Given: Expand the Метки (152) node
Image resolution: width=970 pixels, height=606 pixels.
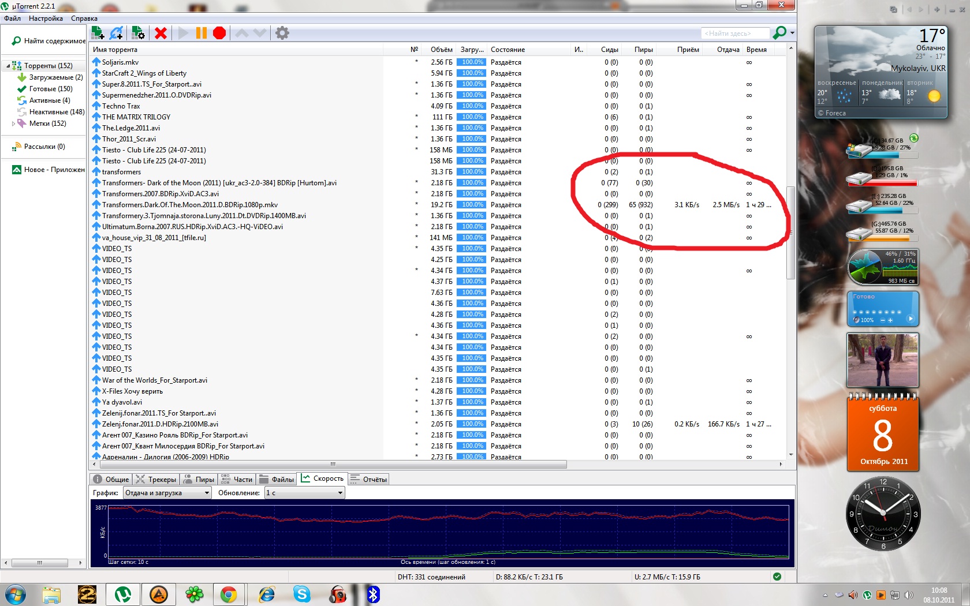Looking at the screenshot, I should 13,124.
